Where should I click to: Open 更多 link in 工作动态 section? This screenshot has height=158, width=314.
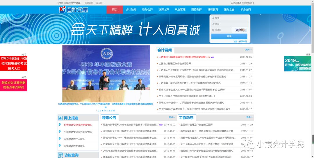(249, 117)
